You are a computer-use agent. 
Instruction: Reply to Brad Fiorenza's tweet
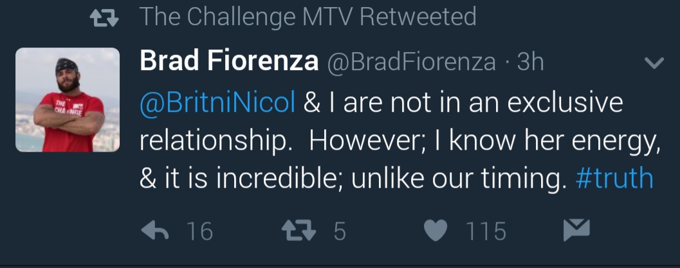155,230
